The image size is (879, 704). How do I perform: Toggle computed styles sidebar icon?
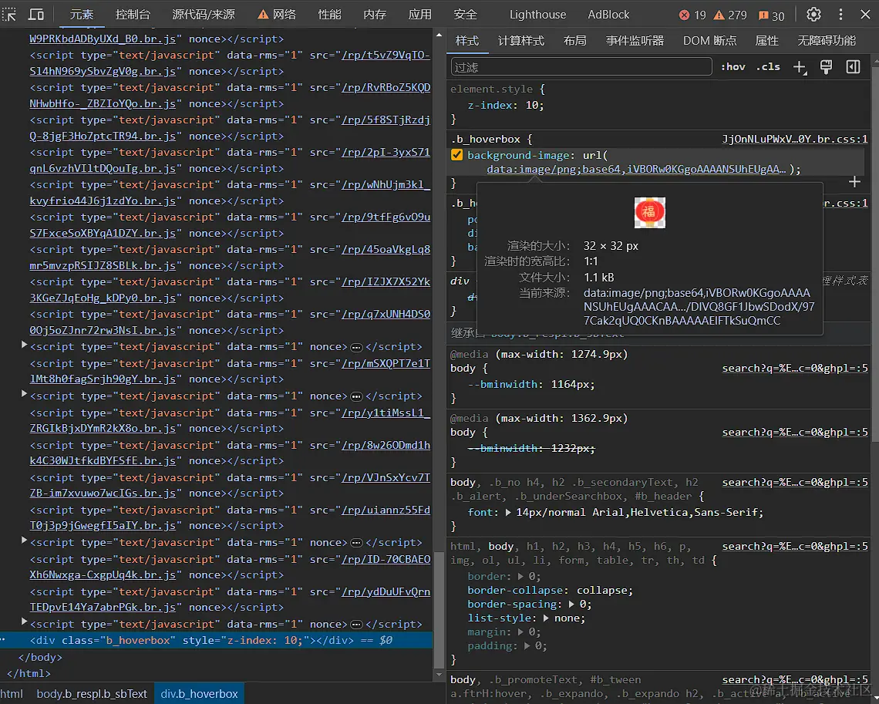(x=853, y=67)
